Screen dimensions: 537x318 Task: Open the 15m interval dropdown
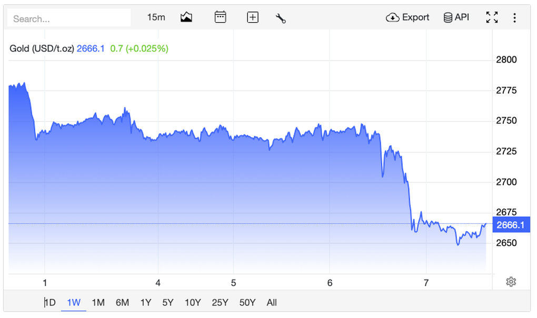156,17
